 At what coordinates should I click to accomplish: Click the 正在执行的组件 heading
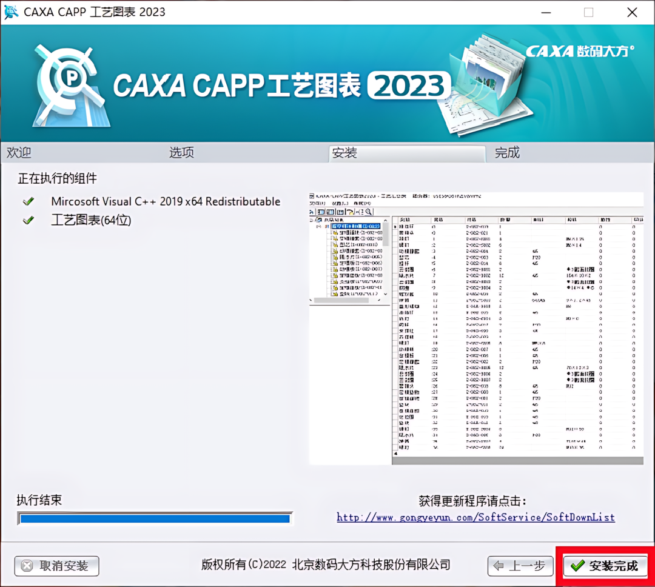(57, 178)
